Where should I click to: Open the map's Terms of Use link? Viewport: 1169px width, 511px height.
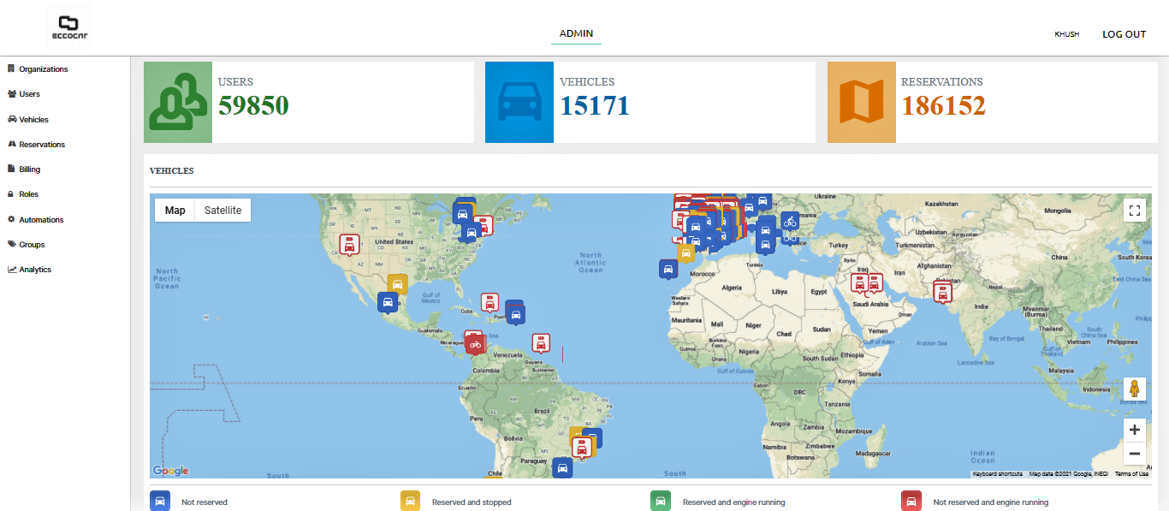coord(1131,473)
